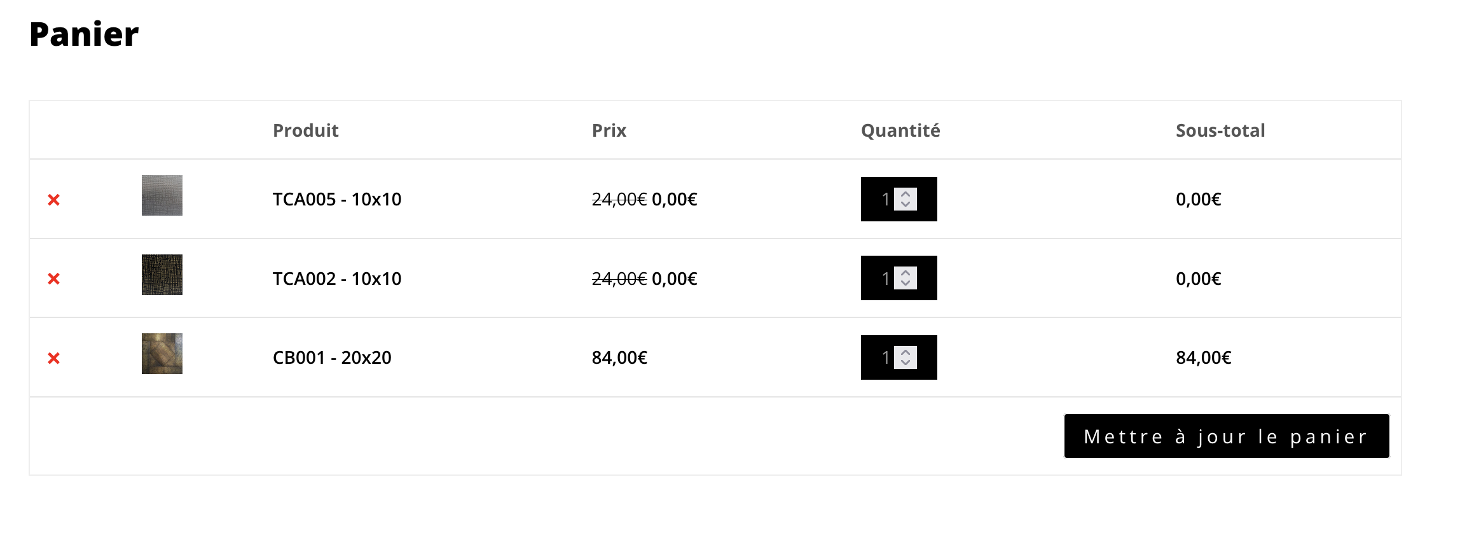Open the TCA005 product thumbnail

click(x=162, y=195)
